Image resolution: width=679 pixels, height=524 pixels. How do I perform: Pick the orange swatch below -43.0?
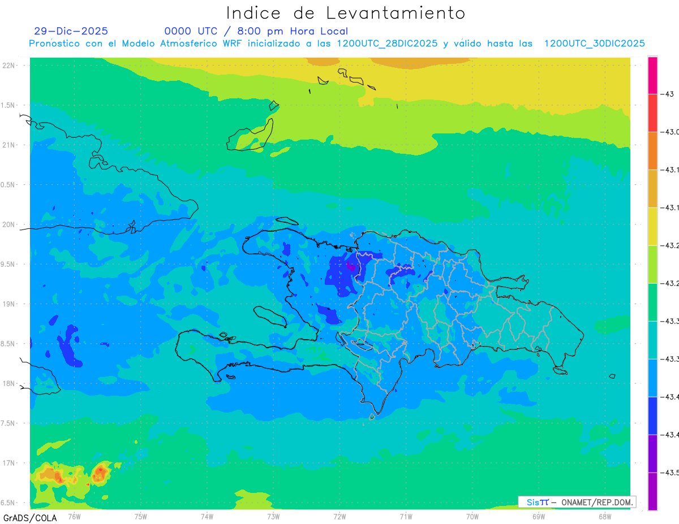[652, 151]
